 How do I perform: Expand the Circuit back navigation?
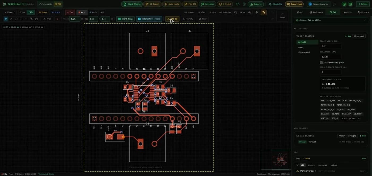pos(10,12)
